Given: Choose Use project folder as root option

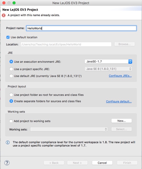Looking at the screenshot, I should (x=11, y=95).
